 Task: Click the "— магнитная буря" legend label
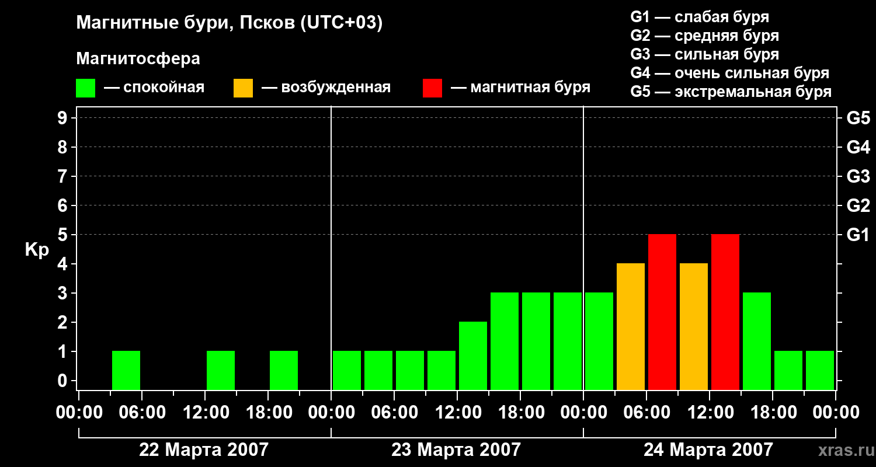pyautogui.click(x=520, y=88)
